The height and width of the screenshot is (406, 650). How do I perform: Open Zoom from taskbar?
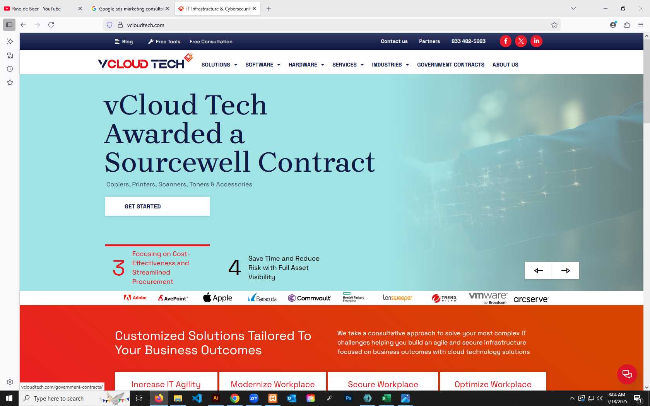[x=254, y=398]
